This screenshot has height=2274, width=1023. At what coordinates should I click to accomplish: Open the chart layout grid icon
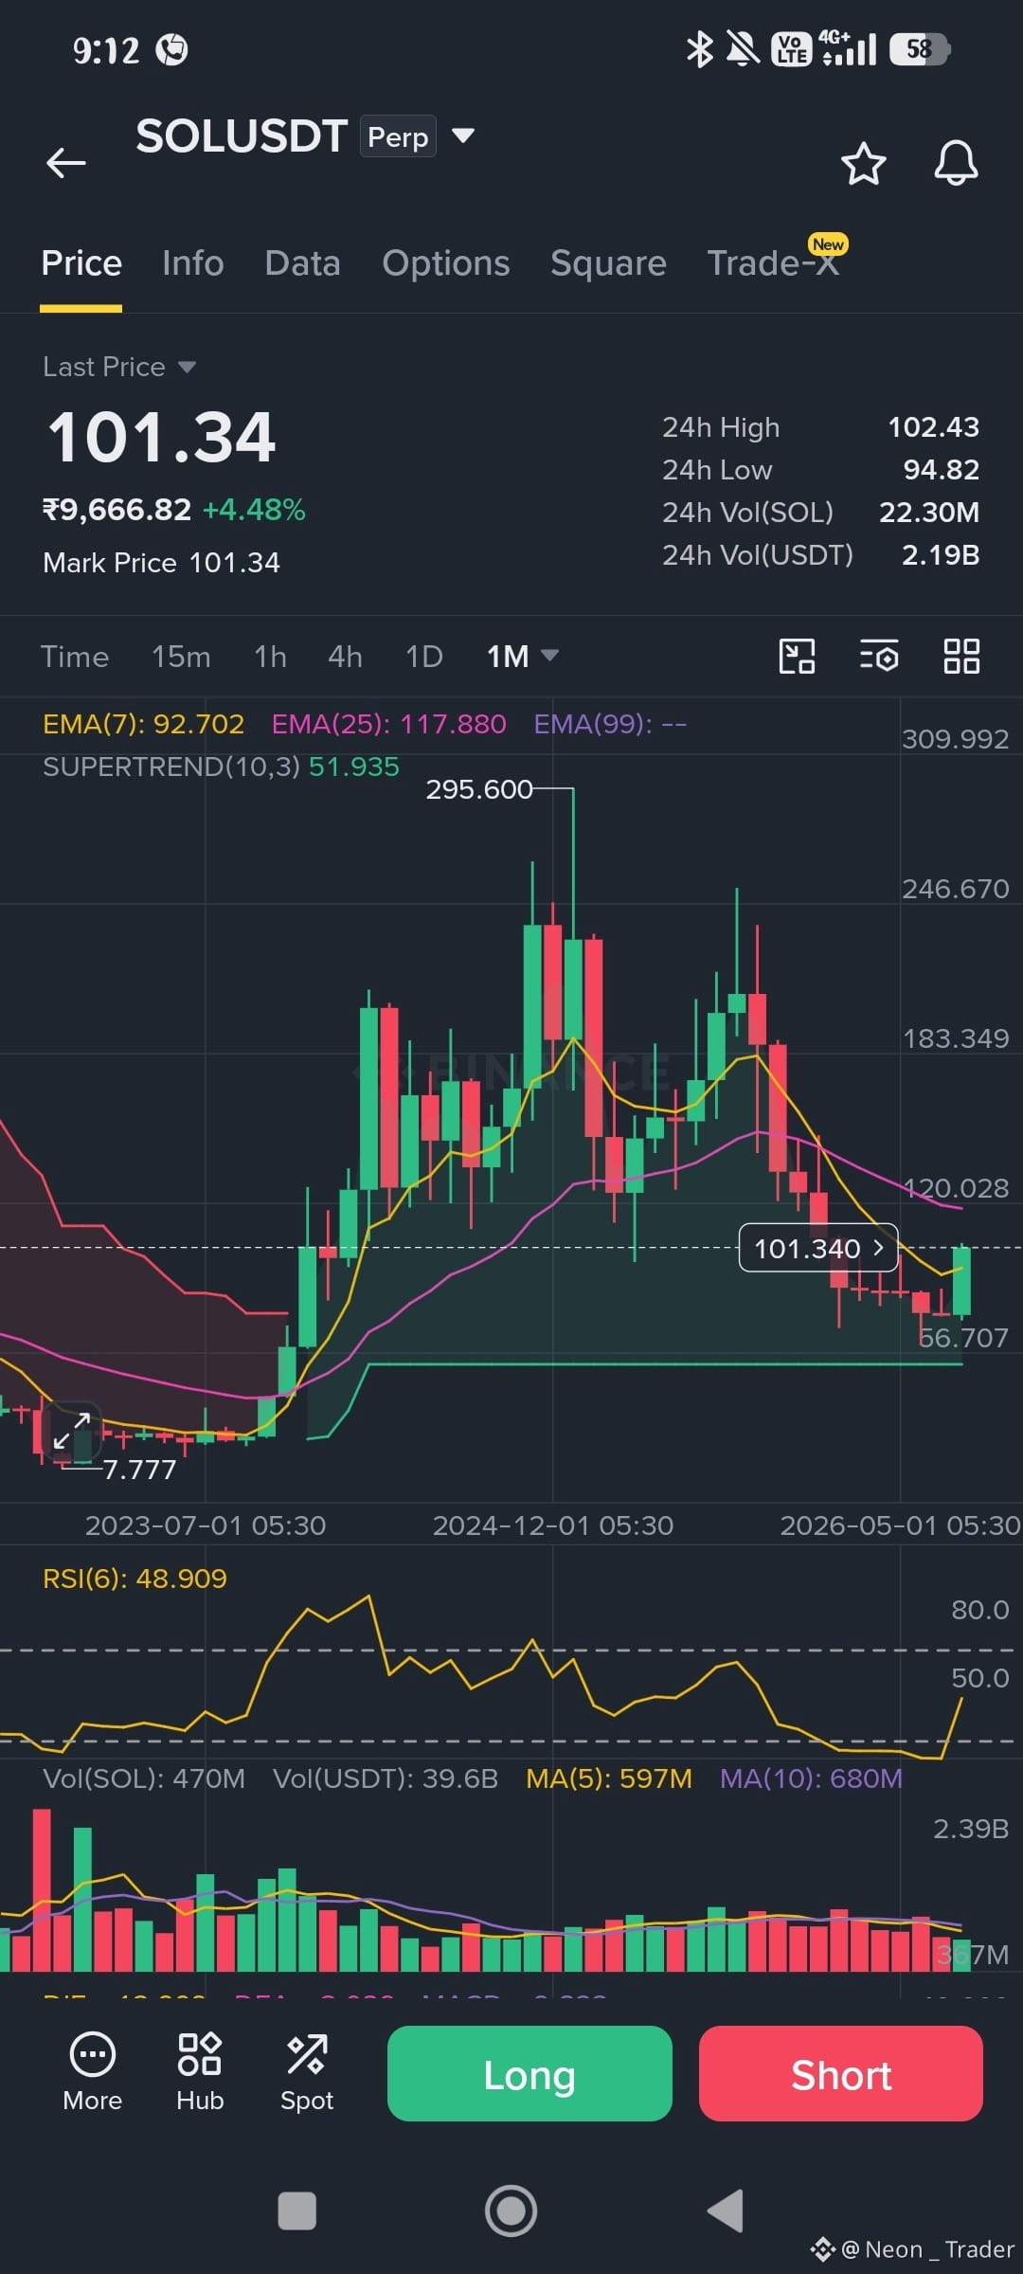pos(961,656)
